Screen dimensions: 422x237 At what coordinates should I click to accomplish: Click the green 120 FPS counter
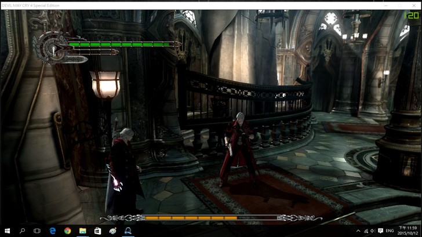(x=412, y=15)
